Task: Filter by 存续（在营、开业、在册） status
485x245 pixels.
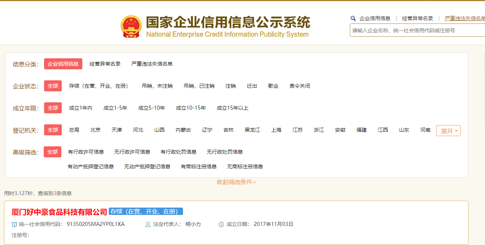Action: click(100, 86)
